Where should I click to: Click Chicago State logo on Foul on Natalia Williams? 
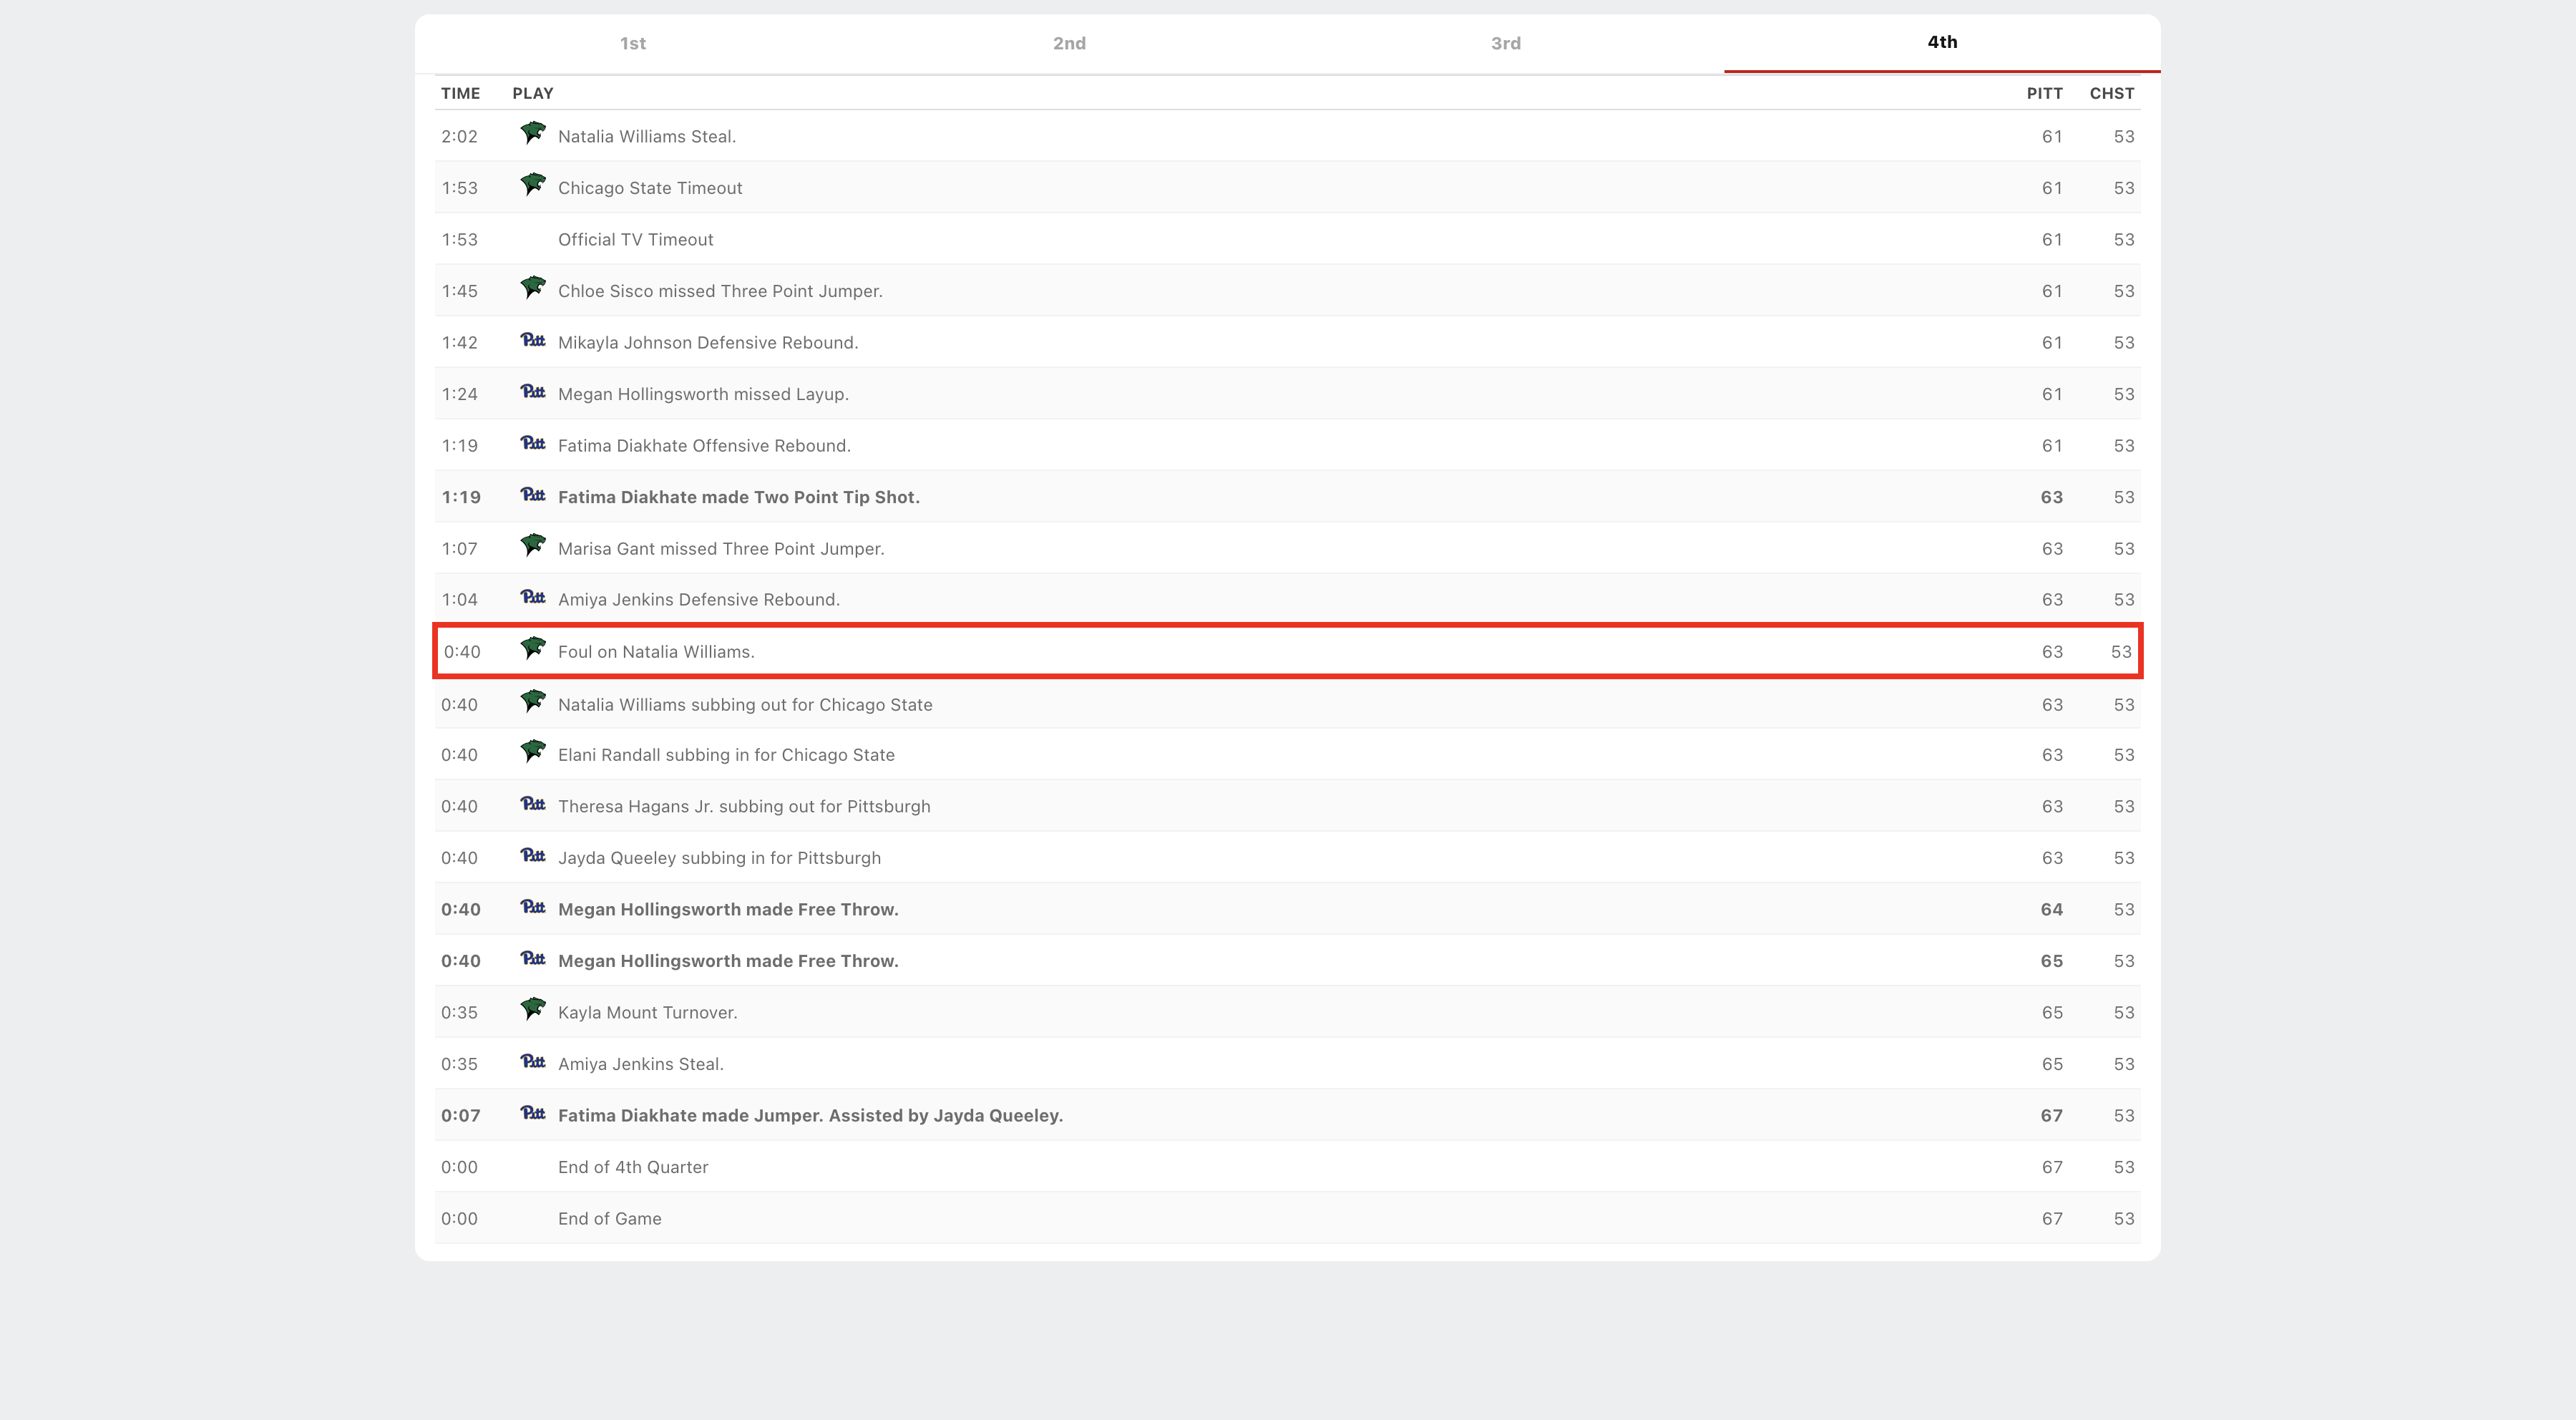pos(533,649)
